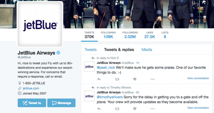
Task: Select the Tweets & replies tab
Action: tap(119, 50)
